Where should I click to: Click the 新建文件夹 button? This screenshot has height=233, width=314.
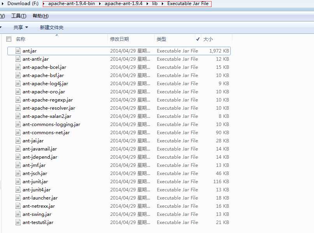(x=52, y=28)
